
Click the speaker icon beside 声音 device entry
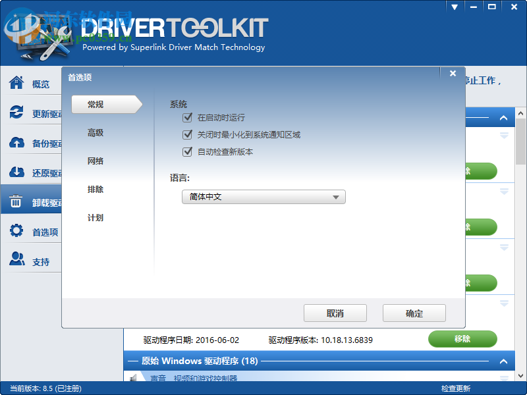click(134, 378)
